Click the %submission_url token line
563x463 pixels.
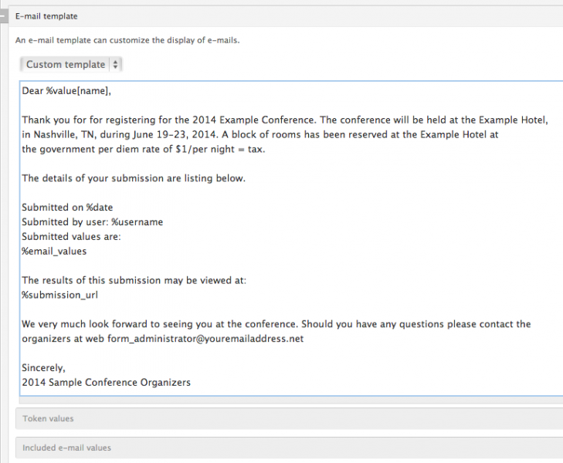[59, 294]
